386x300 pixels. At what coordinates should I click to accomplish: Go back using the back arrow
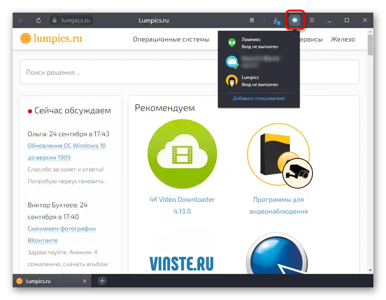[x=21, y=20]
